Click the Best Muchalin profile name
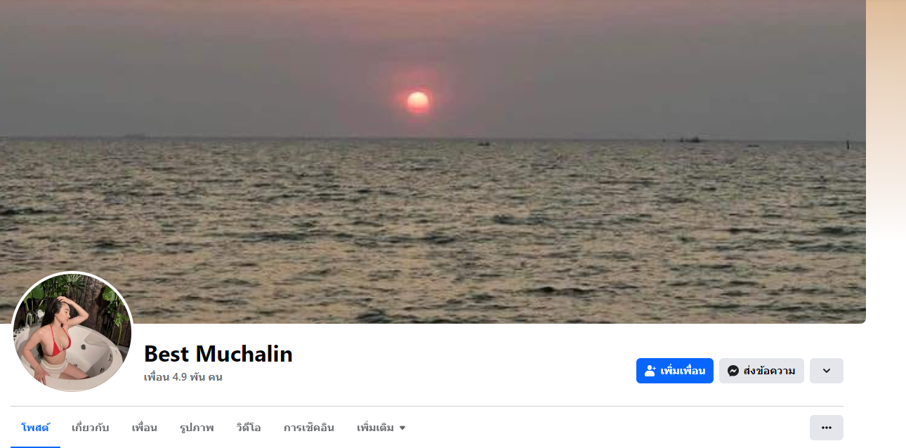906x448 pixels. click(218, 354)
